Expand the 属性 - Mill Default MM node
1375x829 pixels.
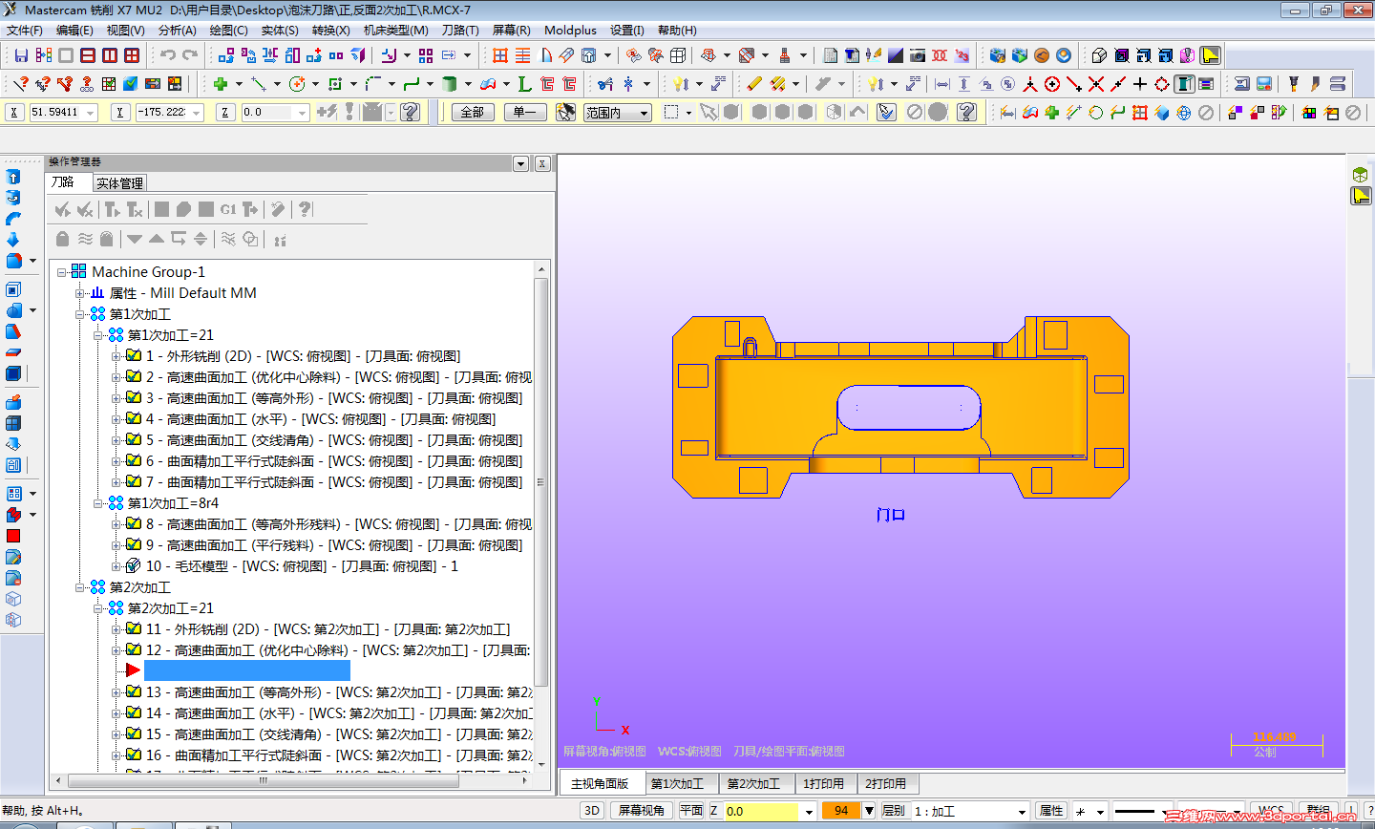click(80, 293)
